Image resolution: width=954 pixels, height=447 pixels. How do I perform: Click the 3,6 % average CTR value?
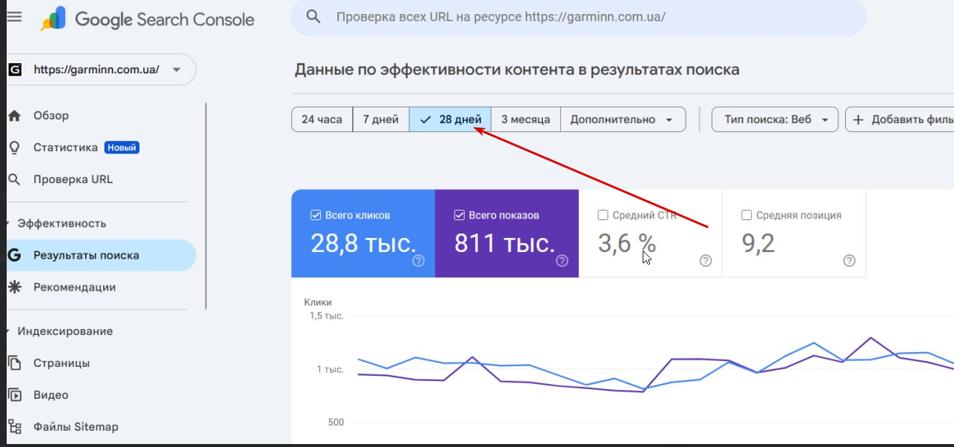[x=627, y=243]
